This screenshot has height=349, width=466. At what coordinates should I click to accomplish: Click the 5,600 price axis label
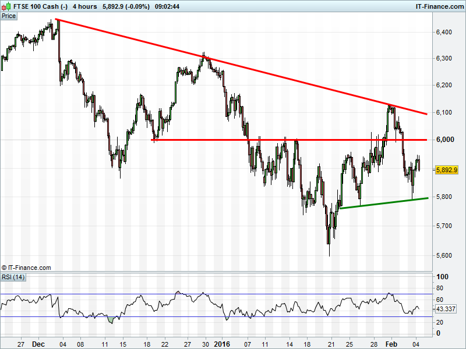[x=445, y=255]
